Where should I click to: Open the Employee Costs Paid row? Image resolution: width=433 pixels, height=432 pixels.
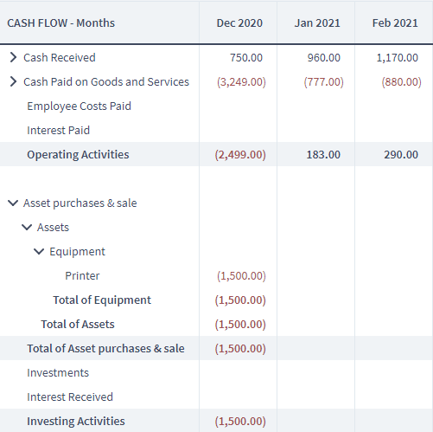point(79,106)
